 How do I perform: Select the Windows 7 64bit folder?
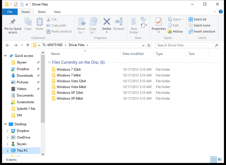click(69, 75)
